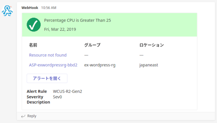Click the WebHook sender name
The height and width of the screenshot is (123, 217).
coord(30,8)
